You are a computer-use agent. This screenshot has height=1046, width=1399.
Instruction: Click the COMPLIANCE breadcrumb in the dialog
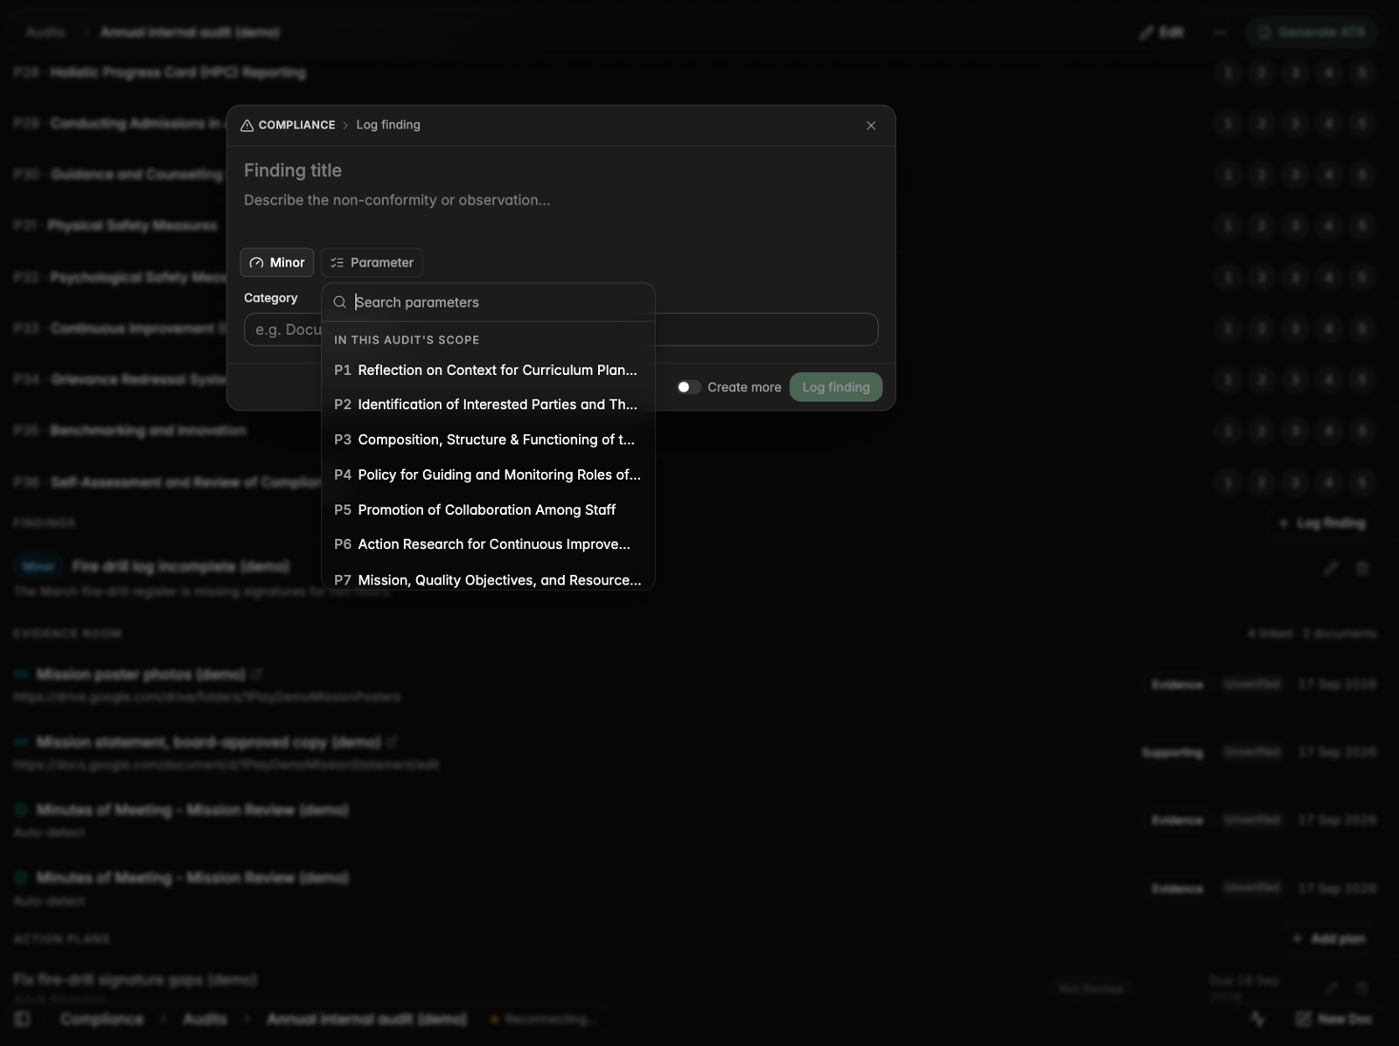point(296,125)
